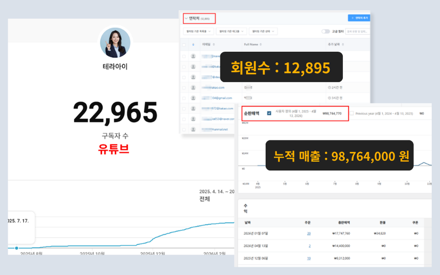Image resolution: width=440 pixels, height=275 pixels.
Task: Click the blue 연락처 추가 button
Action: click(359, 18)
